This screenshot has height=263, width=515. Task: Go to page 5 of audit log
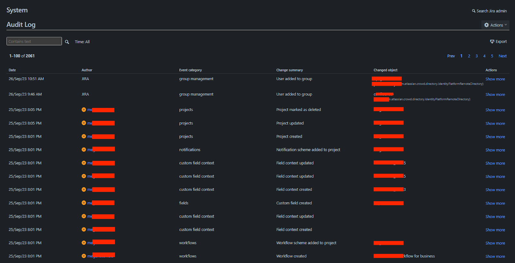pyautogui.click(x=492, y=56)
